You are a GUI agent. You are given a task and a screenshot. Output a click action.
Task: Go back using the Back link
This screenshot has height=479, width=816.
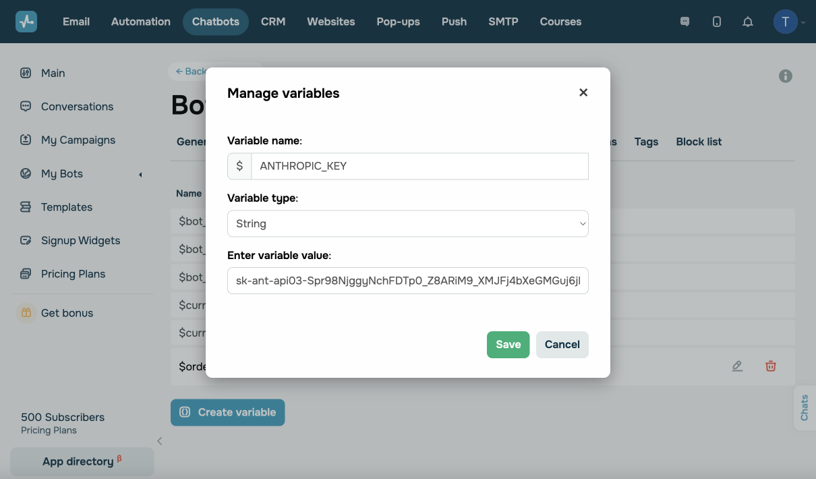191,71
